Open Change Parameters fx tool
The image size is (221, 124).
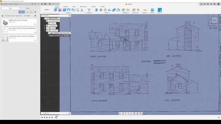(x=105, y=10)
